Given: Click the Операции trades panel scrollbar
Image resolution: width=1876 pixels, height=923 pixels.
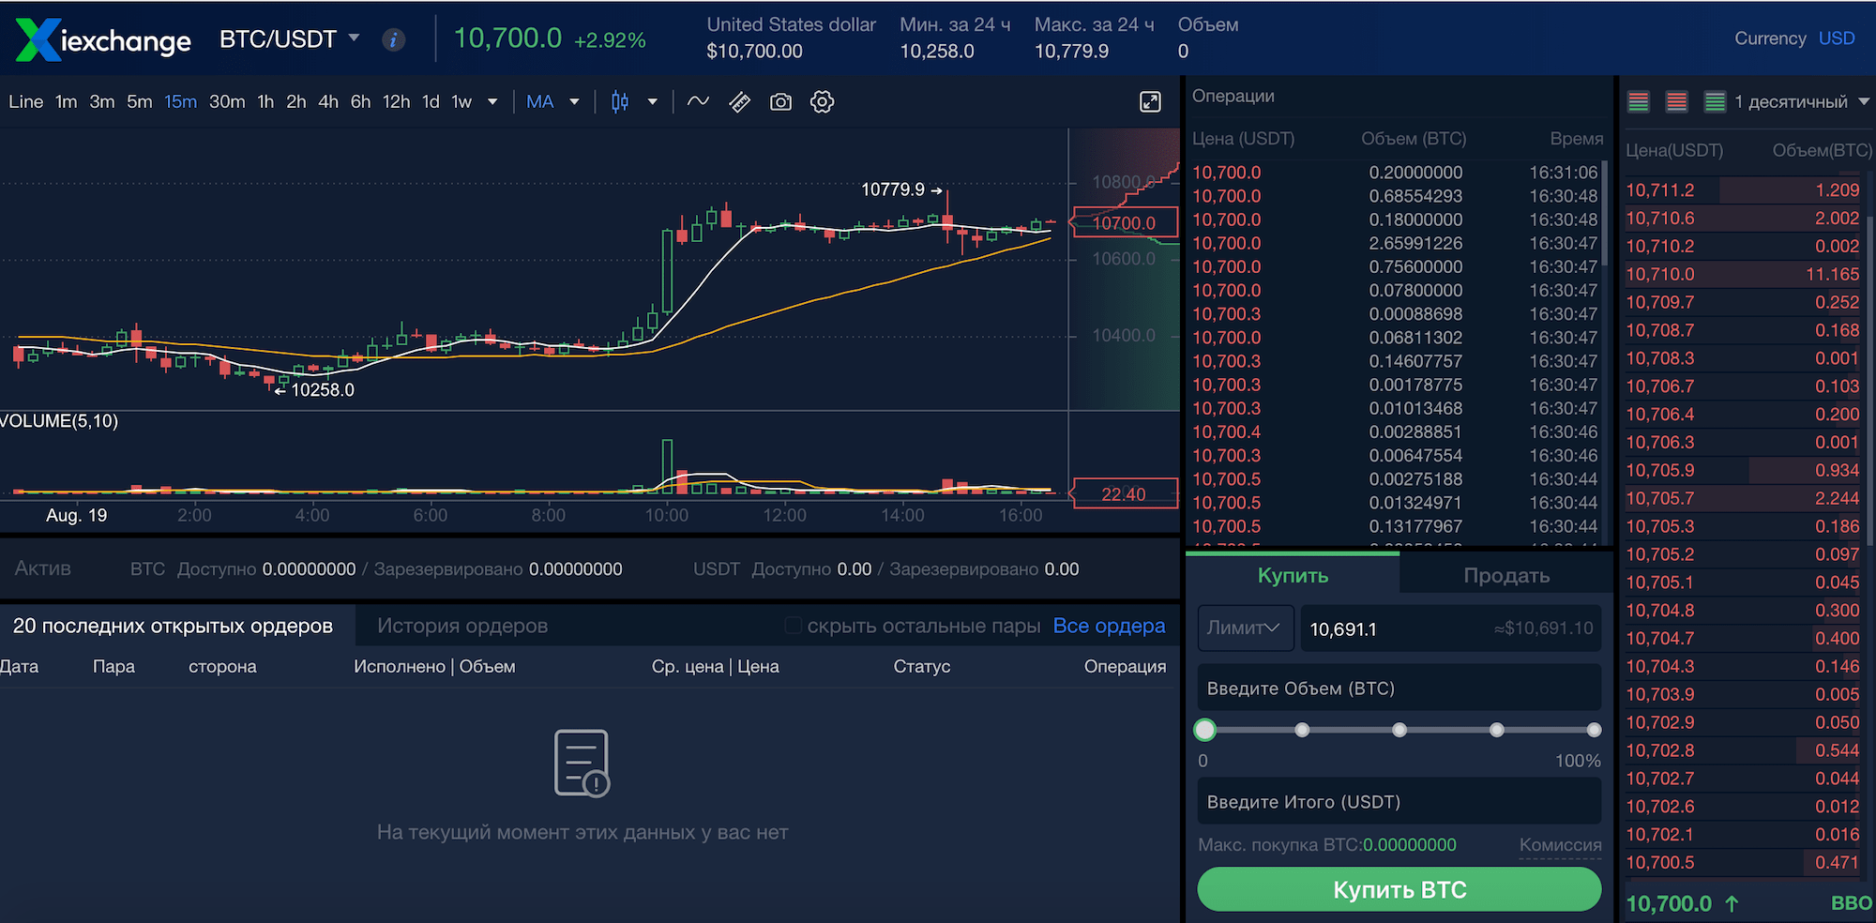Looking at the screenshot, I should 1605,214.
